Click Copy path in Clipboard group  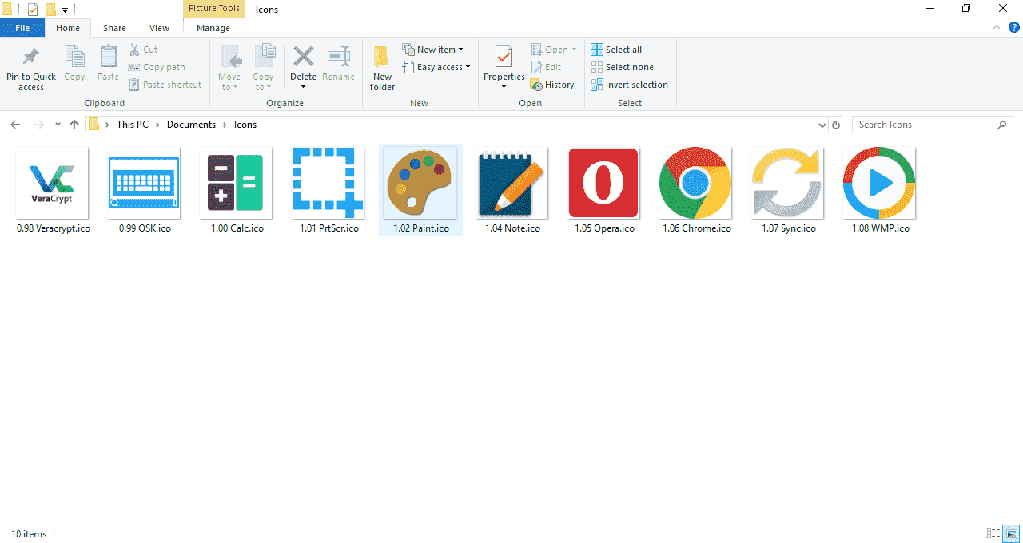[157, 67]
